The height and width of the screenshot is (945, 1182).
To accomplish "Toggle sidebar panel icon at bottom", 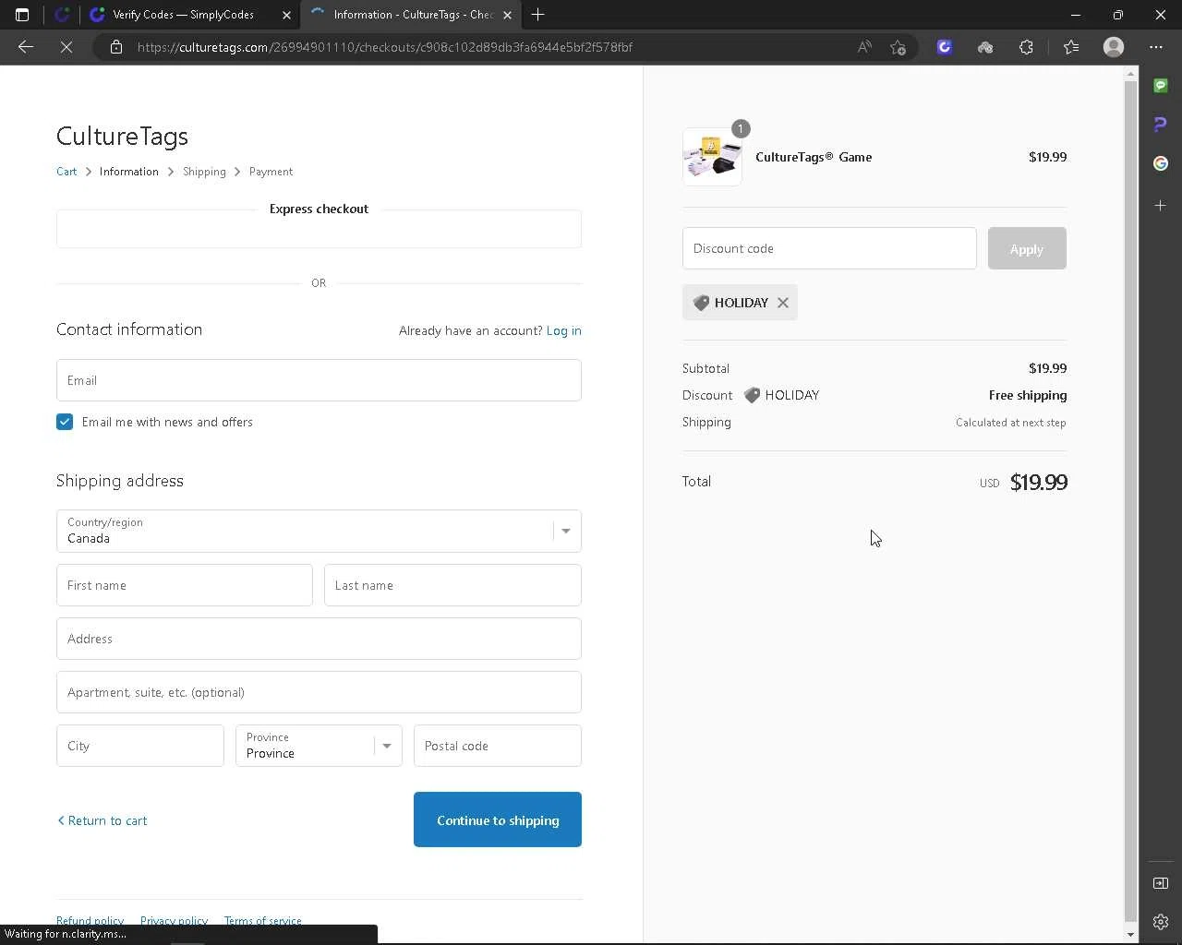I will (x=1161, y=883).
